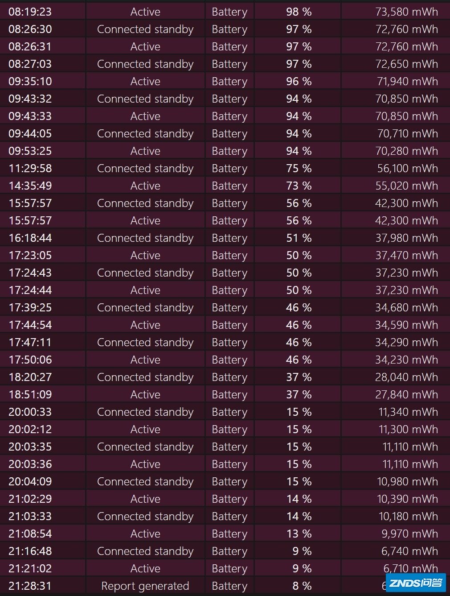450x596 pixels.
Task: Select Active state at 14:35:49
Action: click(x=145, y=186)
